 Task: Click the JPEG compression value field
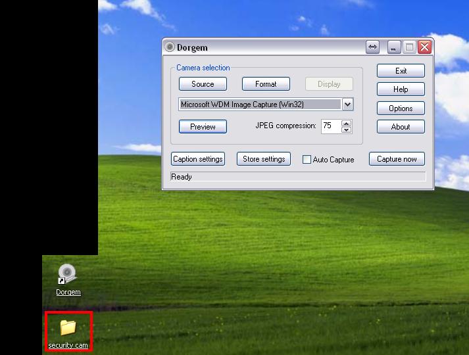pos(331,126)
